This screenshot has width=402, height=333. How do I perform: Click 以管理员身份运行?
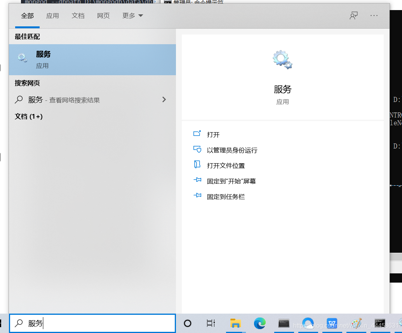[x=232, y=150]
